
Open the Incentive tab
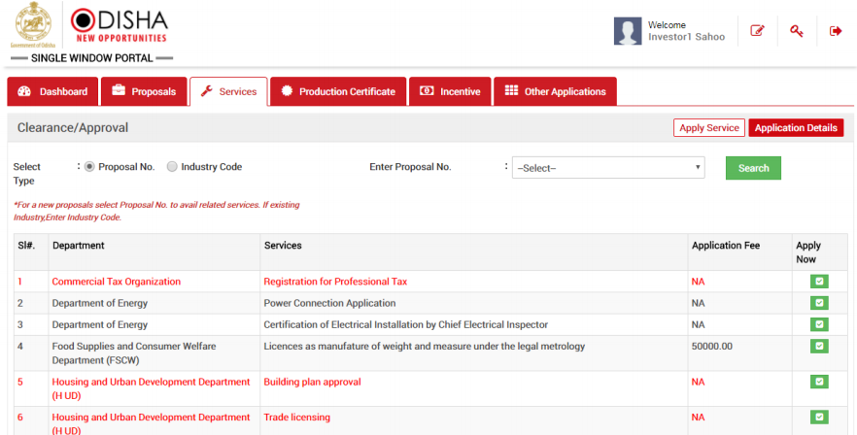click(450, 91)
